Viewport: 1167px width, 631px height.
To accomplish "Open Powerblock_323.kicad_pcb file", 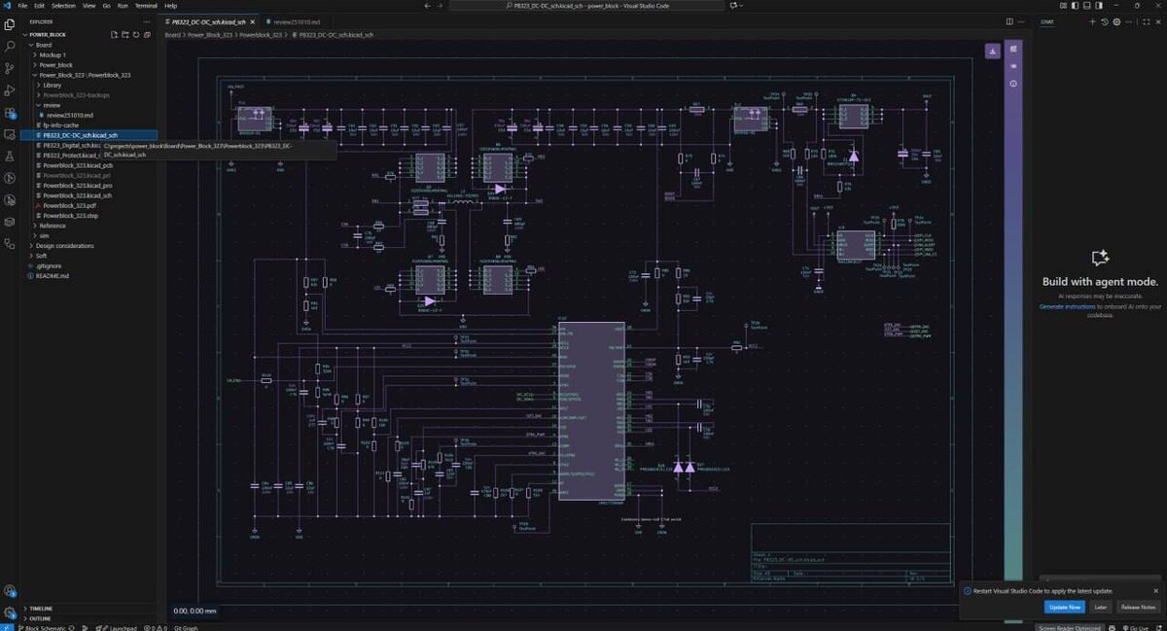I will coord(78,165).
